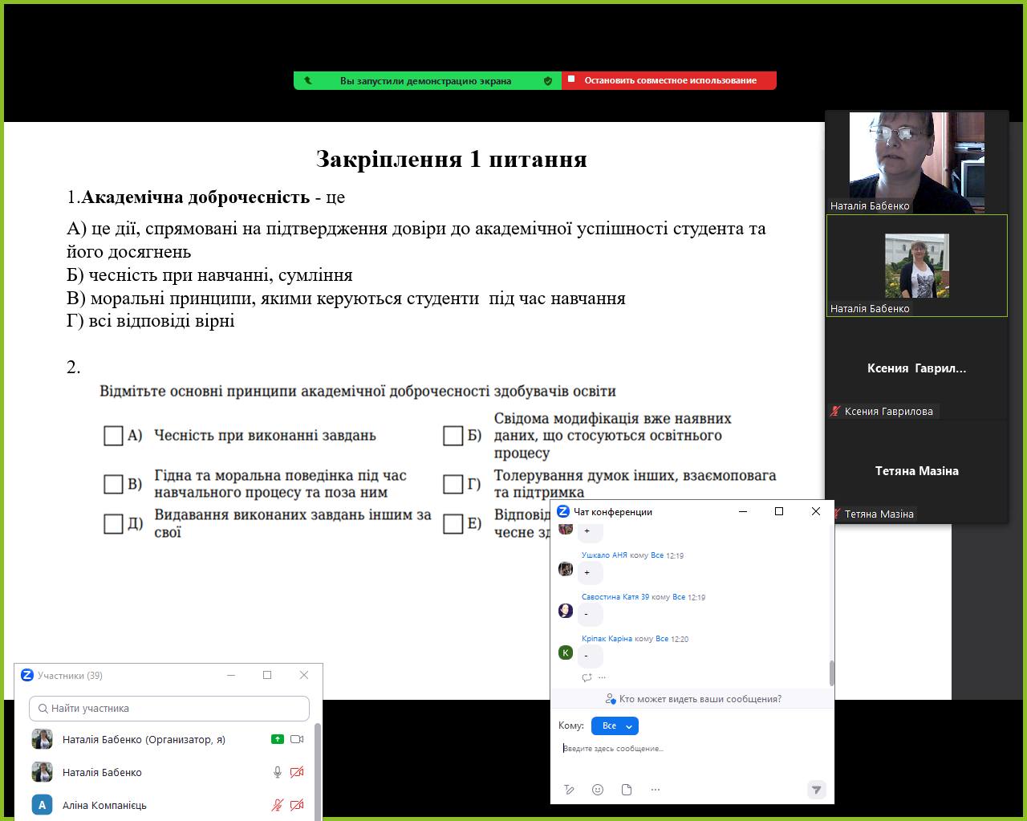Check option А) Чесність при виконанні завдань

(x=113, y=436)
